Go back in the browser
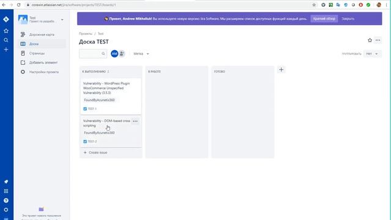The width and height of the screenshot is (391, 220). pyautogui.click(x=4, y=5)
